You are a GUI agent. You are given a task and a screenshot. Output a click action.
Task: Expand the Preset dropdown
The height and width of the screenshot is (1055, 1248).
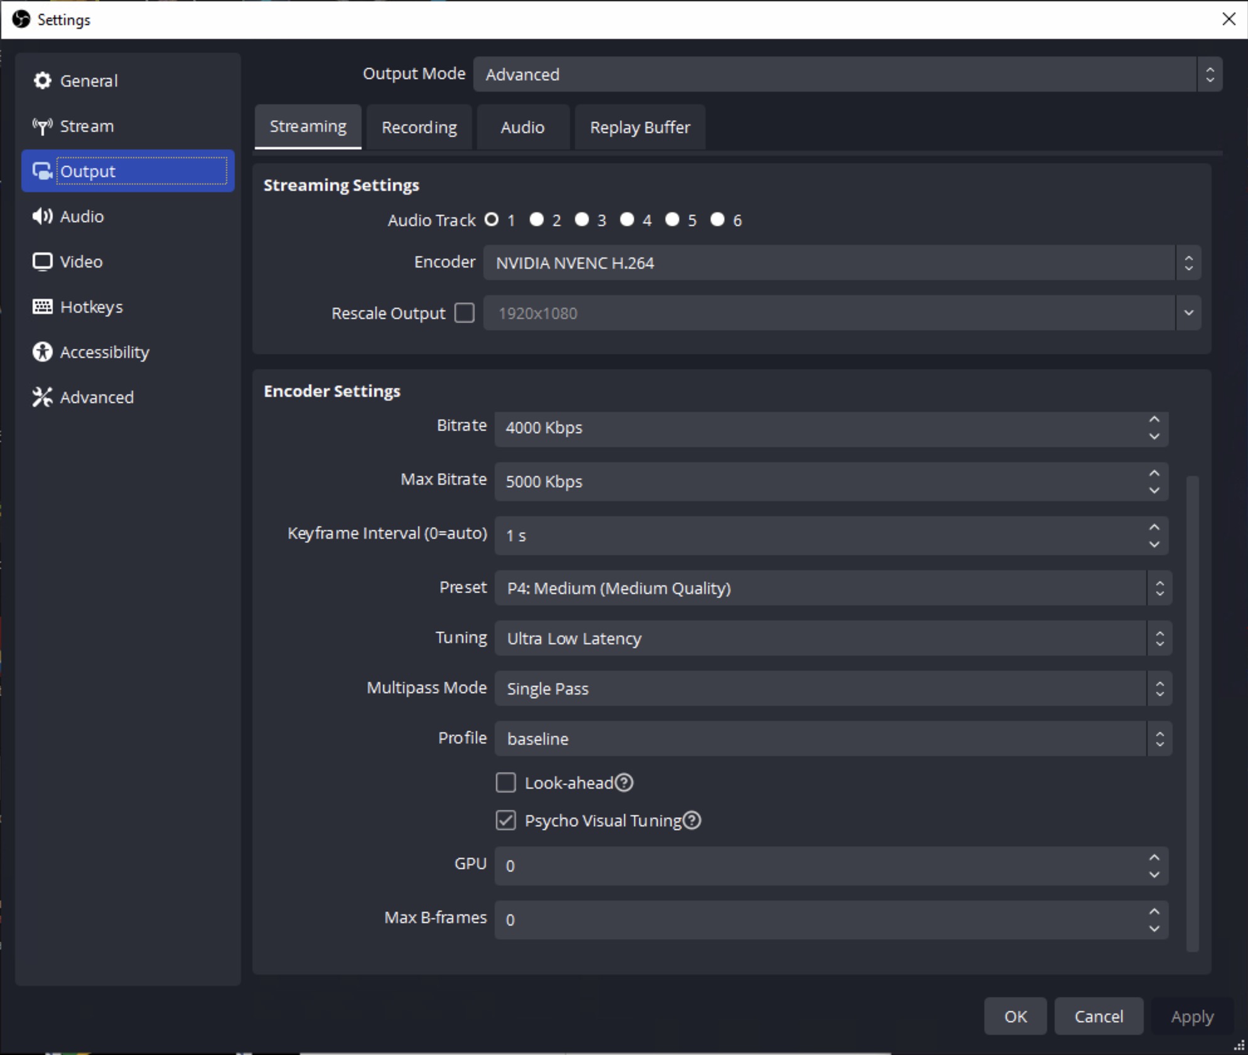(x=832, y=588)
